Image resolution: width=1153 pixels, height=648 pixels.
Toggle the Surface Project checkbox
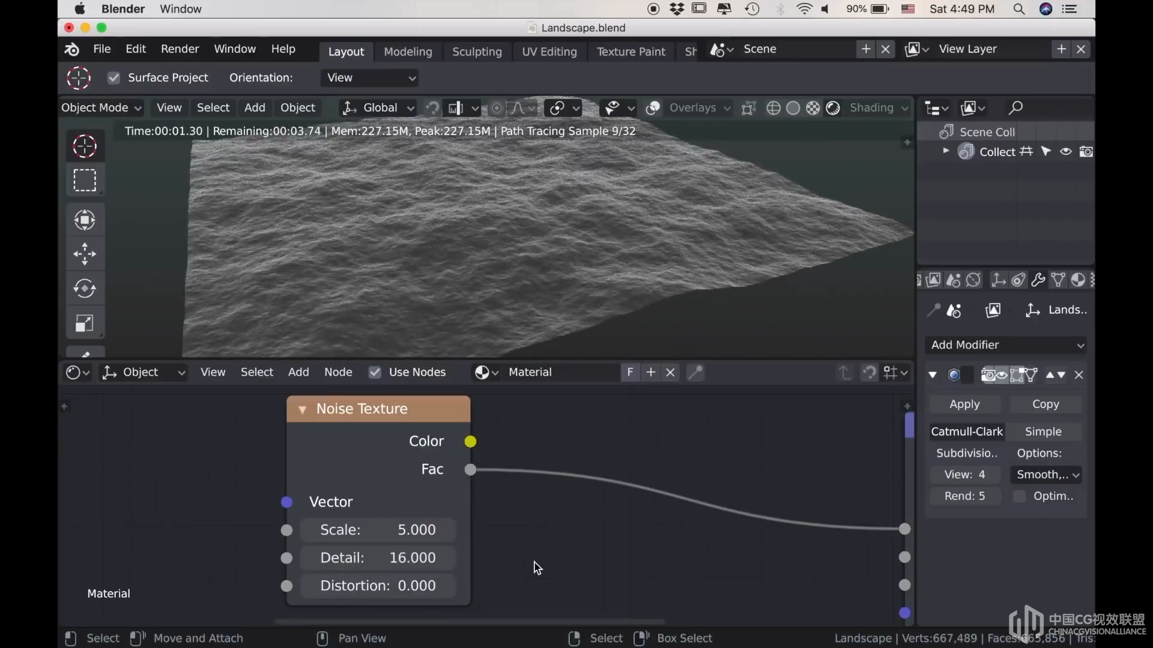coord(113,78)
